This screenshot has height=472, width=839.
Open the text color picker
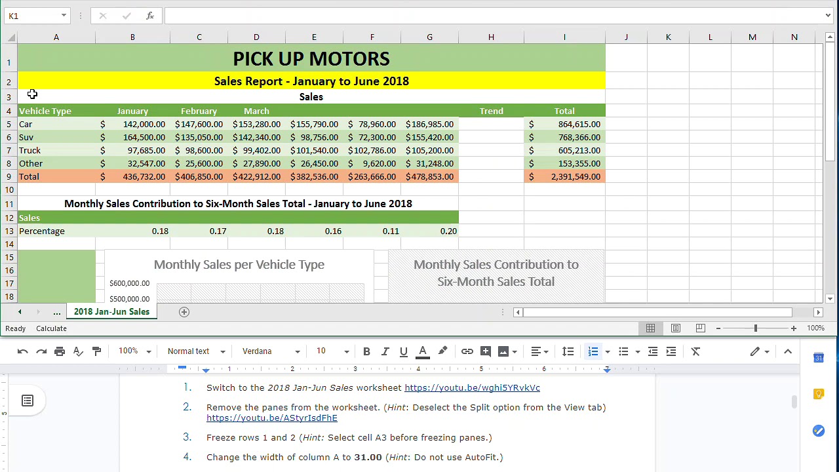(423, 351)
